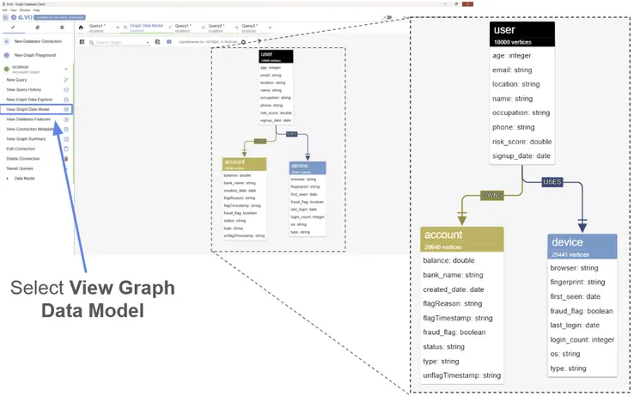This screenshot has width=634, height=396.
Task: Click the database refresh icon in the toolbar
Action: [158, 42]
